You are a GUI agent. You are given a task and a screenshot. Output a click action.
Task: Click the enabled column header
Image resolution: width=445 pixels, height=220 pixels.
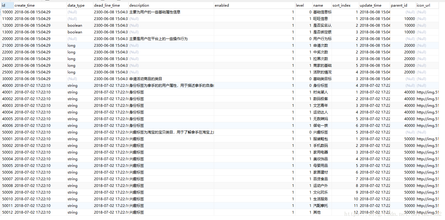pos(255,5)
